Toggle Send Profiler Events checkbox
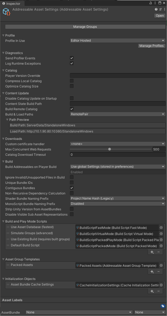 [72, 58]
